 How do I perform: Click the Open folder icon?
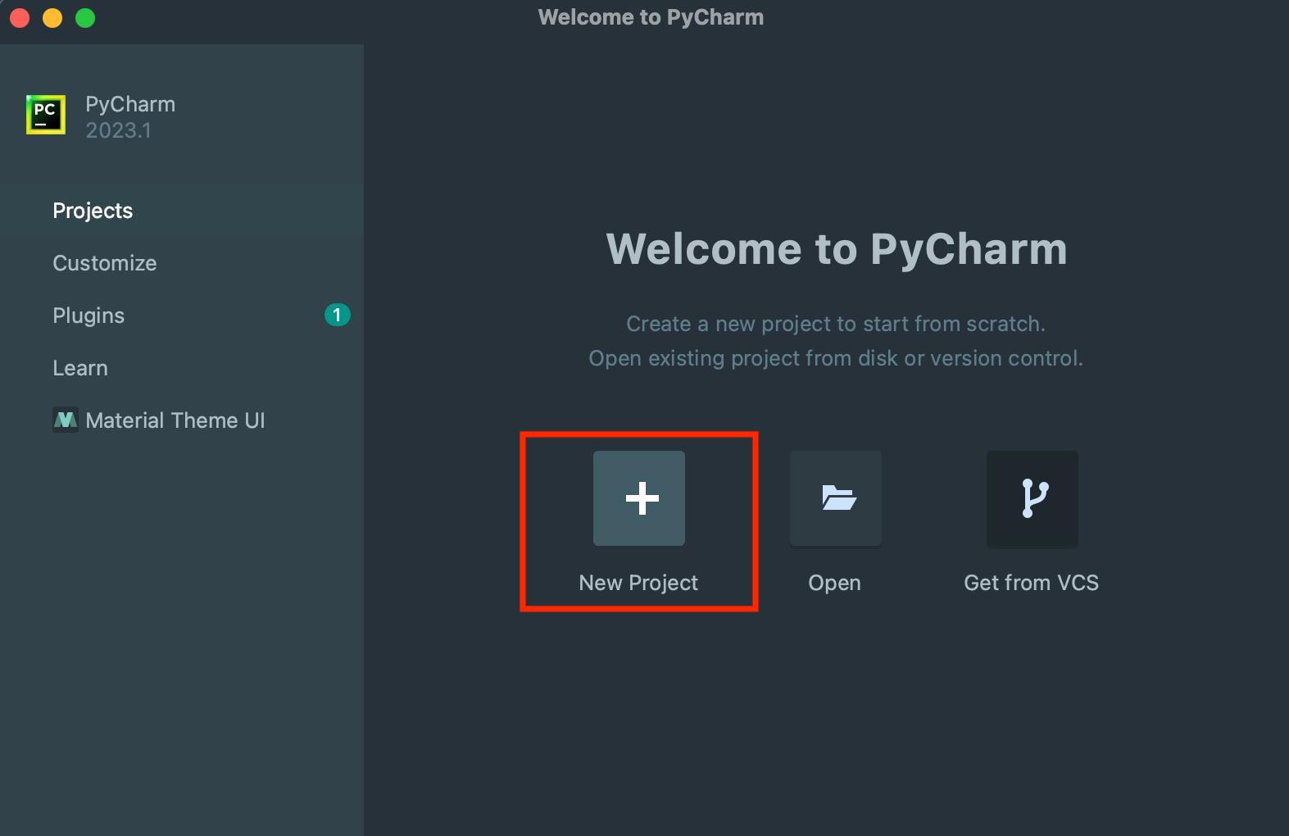836,498
